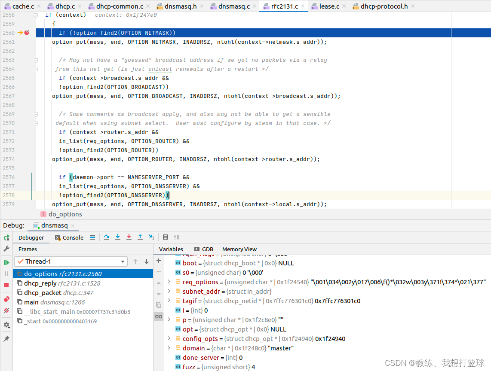Screen dimensions: 491x371
Task: Click the GDB link in the debugger panel
Action: coord(207,249)
